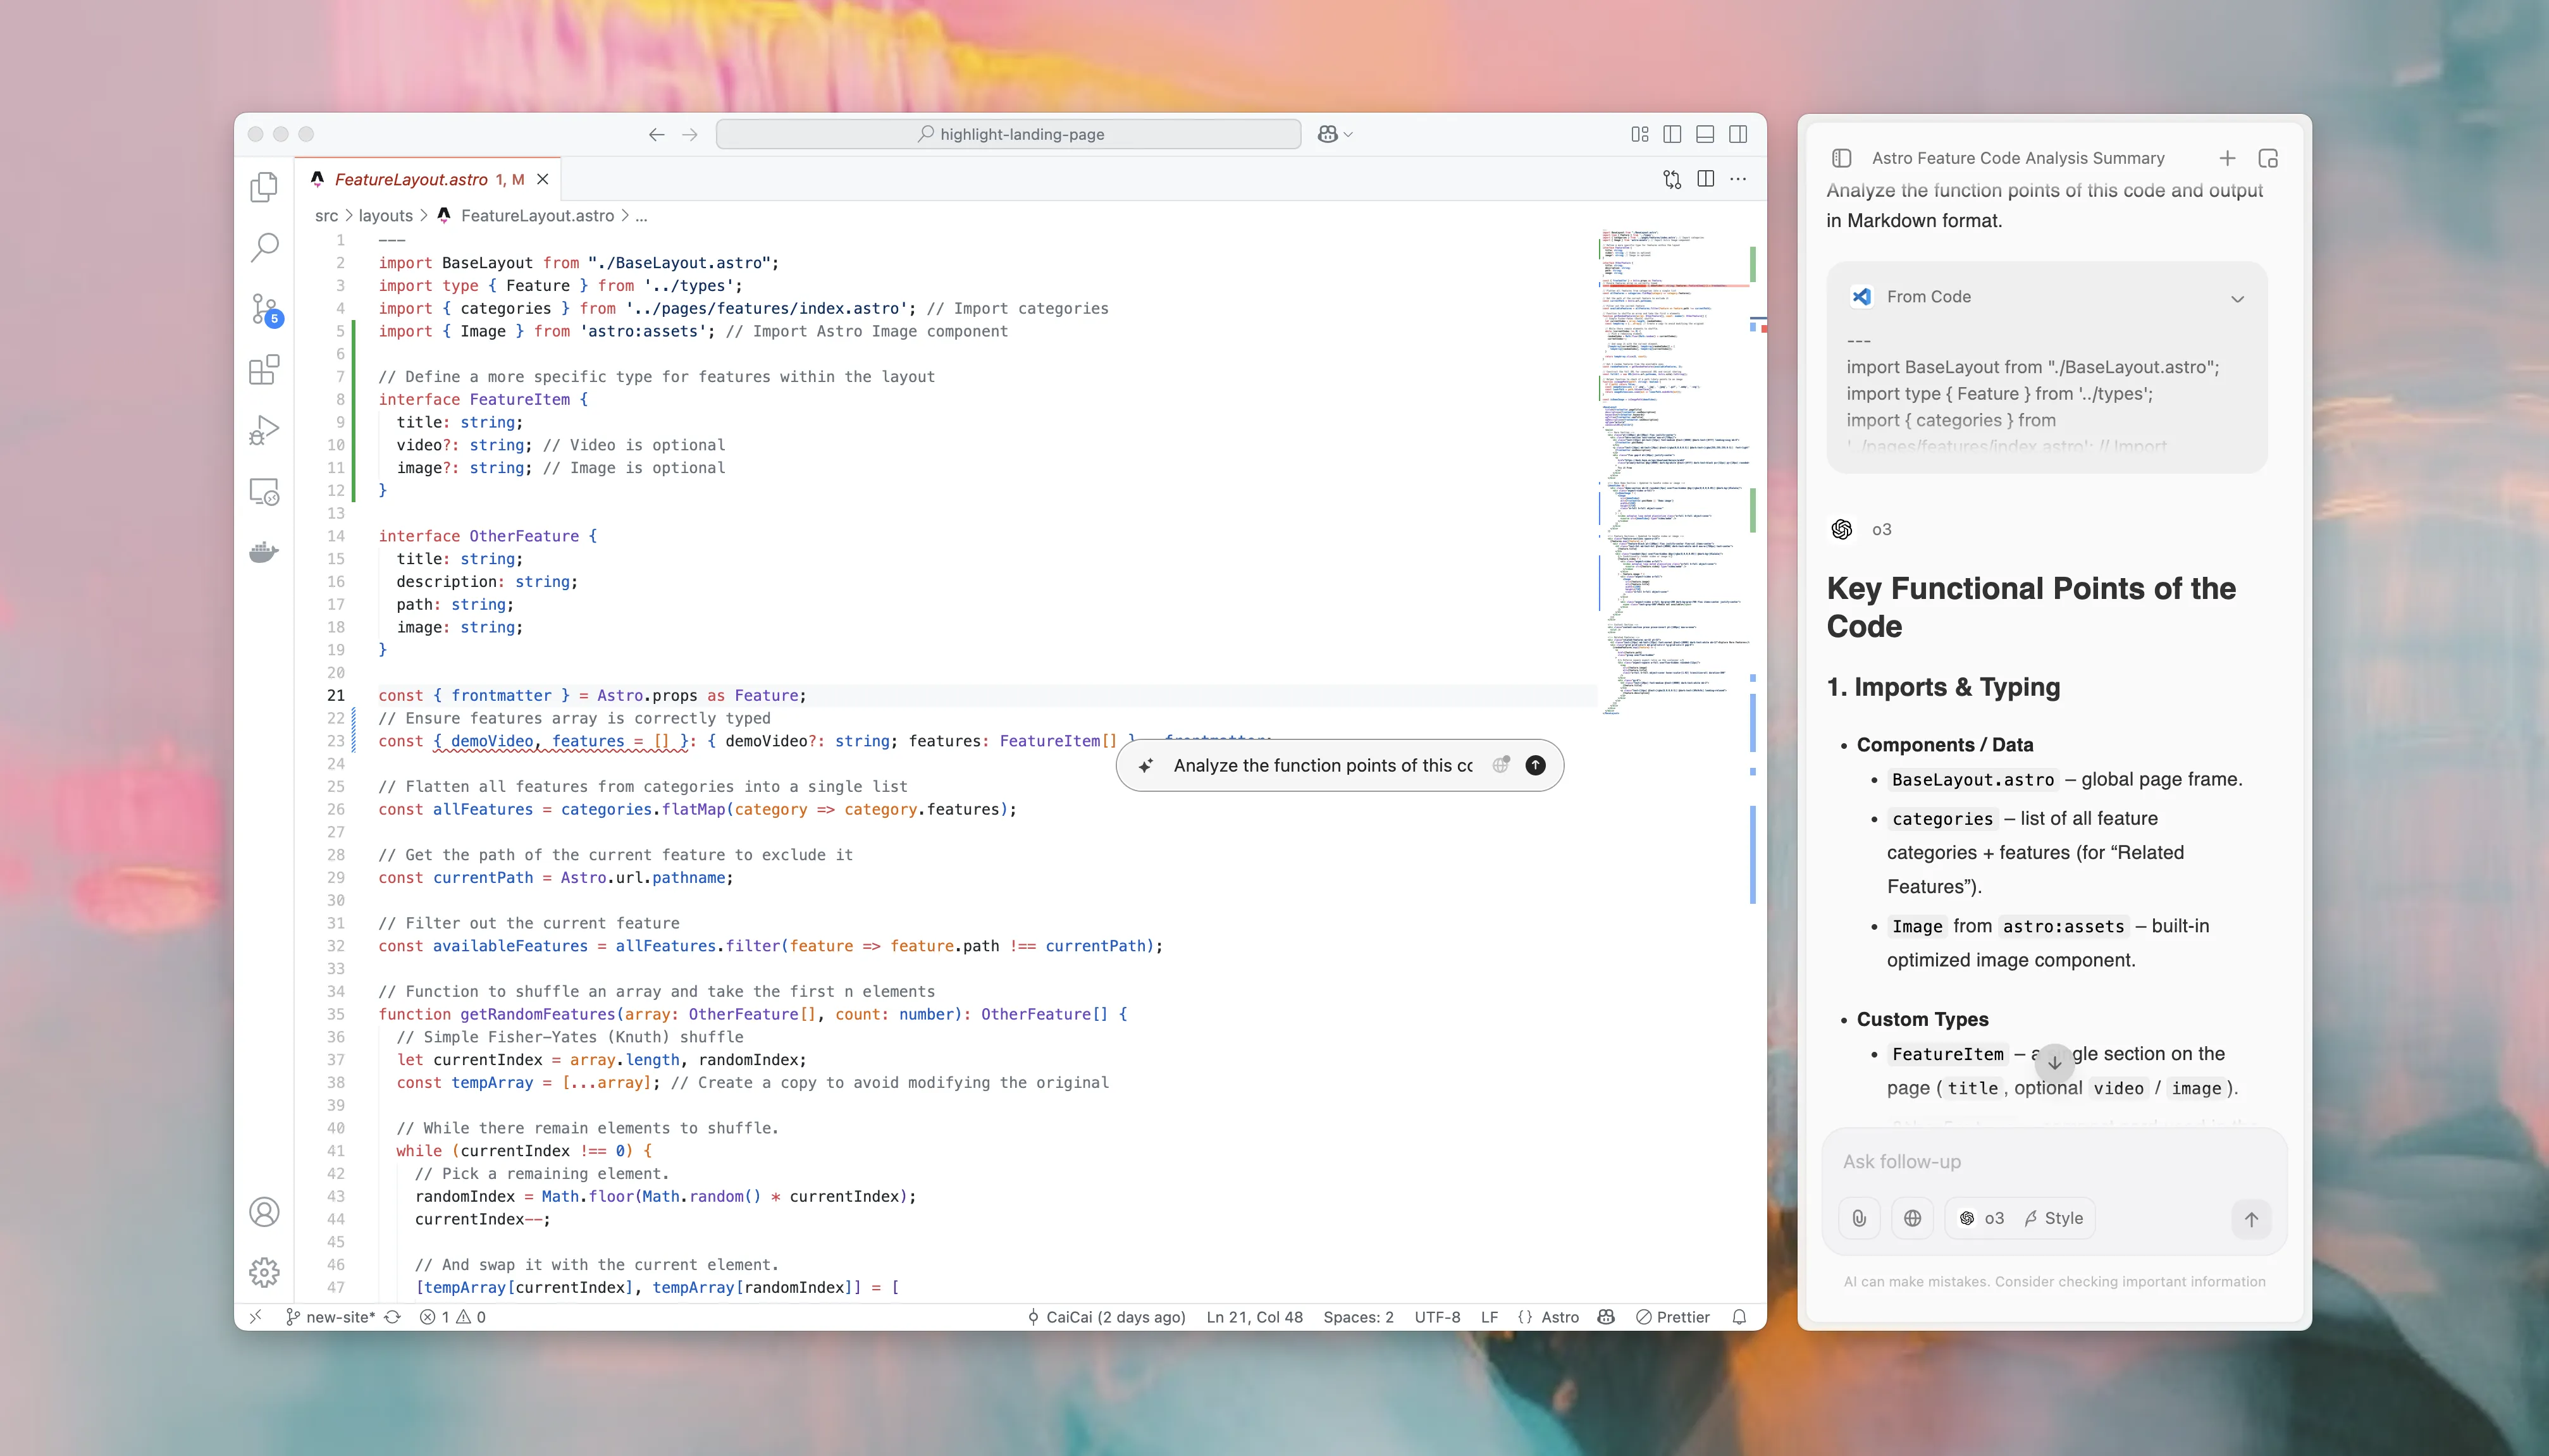Toggle the secondary sidebar layout
Image resolution: width=2549 pixels, height=1456 pixels.
click(x=1739, y=133)
